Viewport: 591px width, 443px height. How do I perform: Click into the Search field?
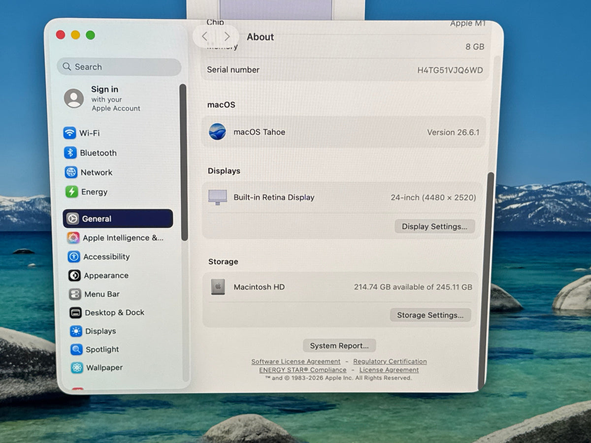[x=119, y=67]
